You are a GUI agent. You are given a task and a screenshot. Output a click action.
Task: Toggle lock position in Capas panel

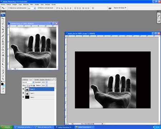(32, 85)
